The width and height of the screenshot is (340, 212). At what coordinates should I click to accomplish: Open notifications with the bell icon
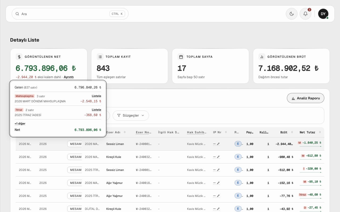coord(305,14)
